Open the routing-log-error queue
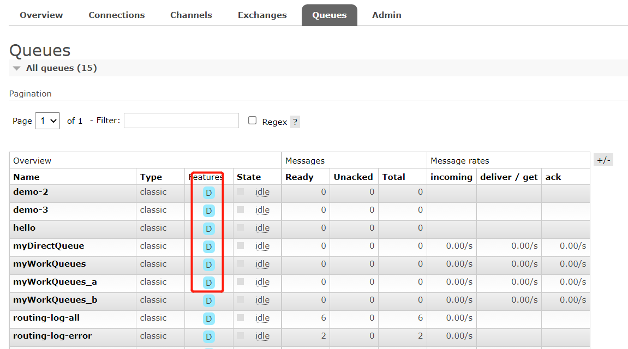This screenshot has width=628, height=349. (52, 336)
